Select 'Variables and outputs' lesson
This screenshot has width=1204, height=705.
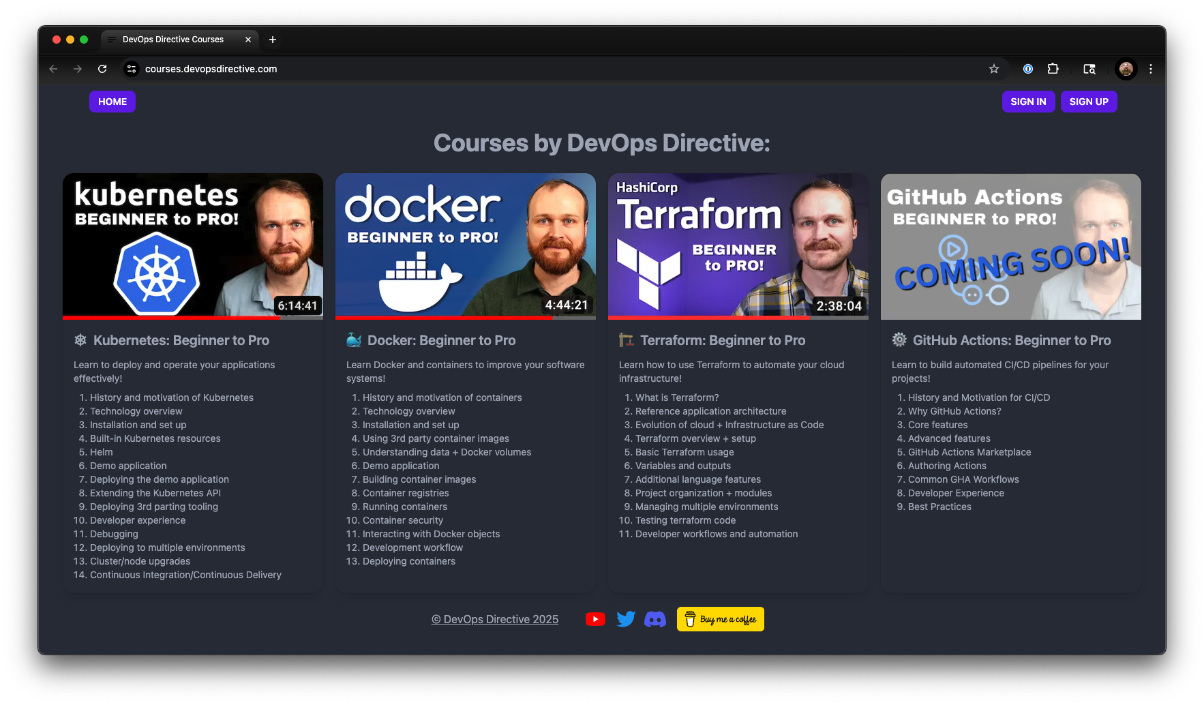(683, 466)
